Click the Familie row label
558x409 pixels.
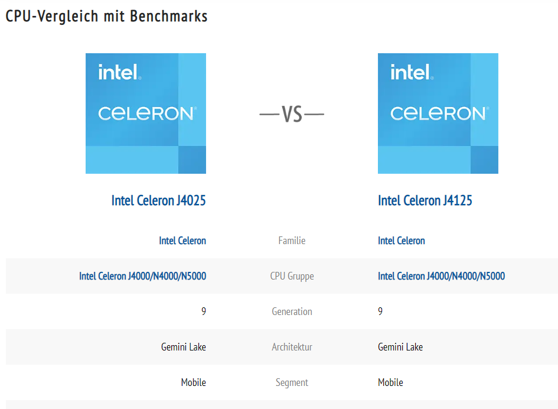[292, 241]
